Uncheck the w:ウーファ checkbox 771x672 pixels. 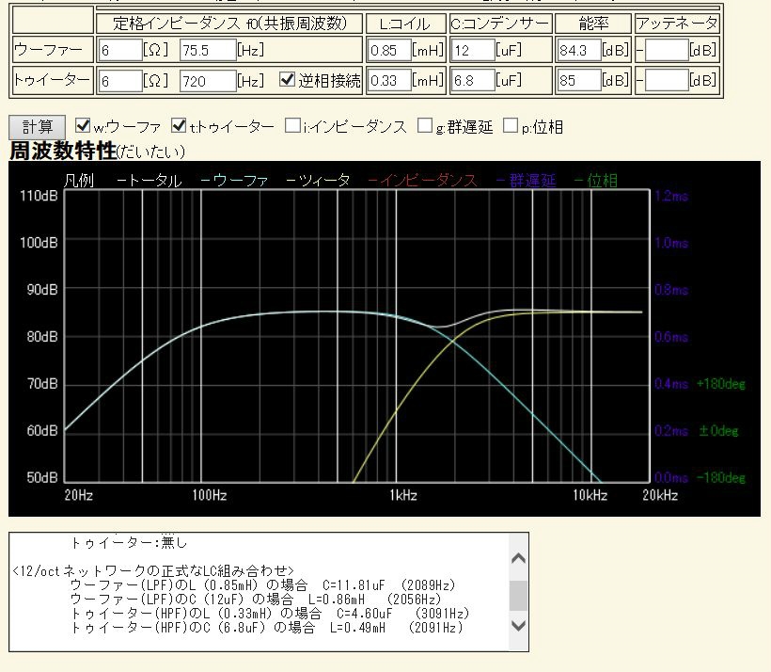coord(83,126)
